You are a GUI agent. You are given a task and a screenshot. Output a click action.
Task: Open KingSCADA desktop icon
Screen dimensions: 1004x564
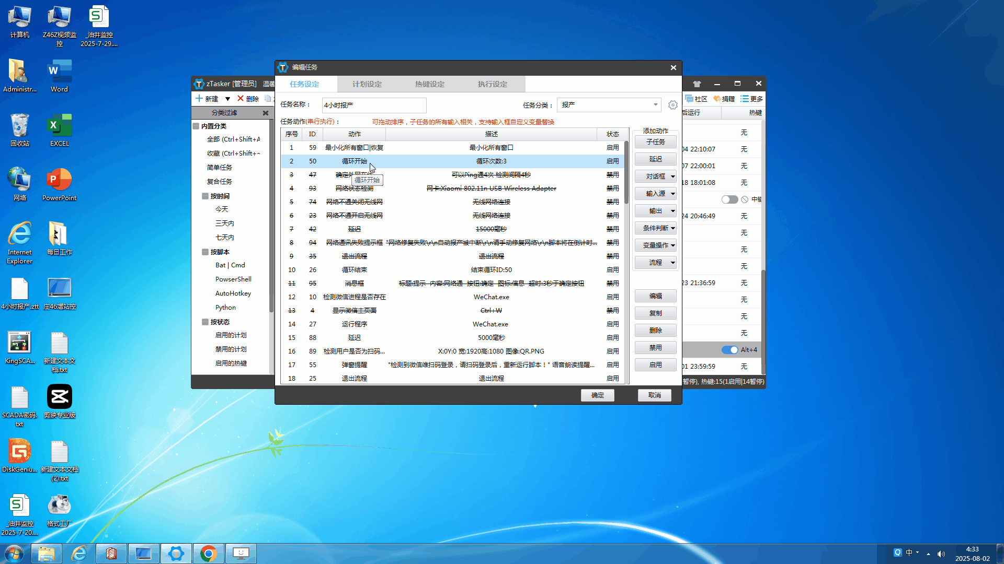(x=20, y=347)
